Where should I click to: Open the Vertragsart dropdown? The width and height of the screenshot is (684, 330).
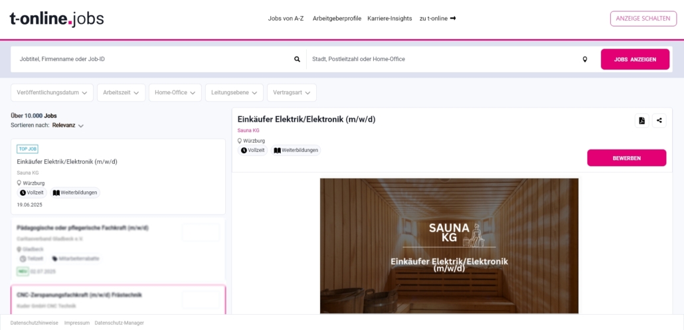[292, 93]
